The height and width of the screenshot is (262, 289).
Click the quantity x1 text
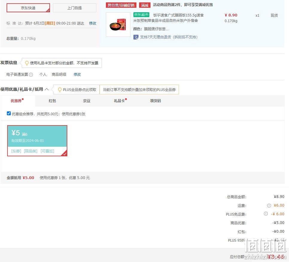(x=258, y=16)
